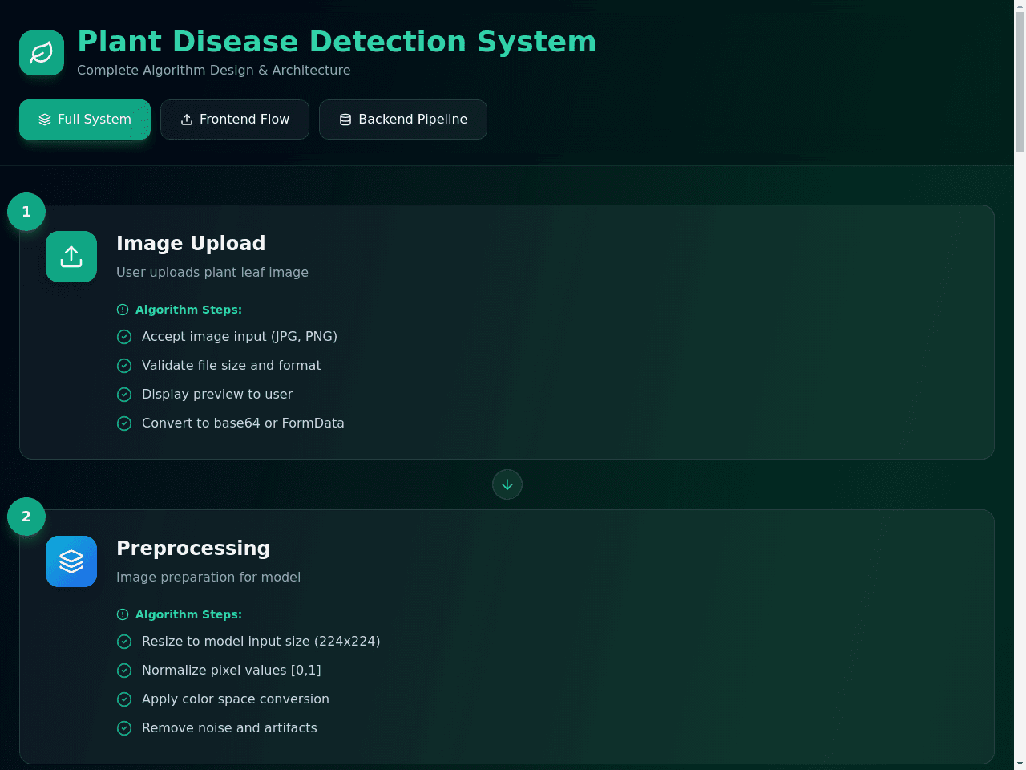Click the step number 2 badge
The width and height of the screenshot is (1026, 770).
point(26,517)
